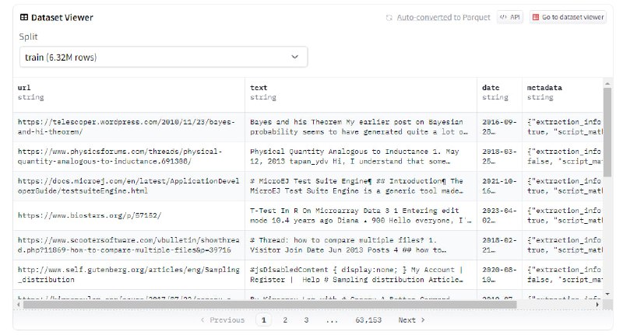The width and height of the screenshot is (623, 335).
Task: Click the pagination ellipsis
Action: click(x=332, y=321)
